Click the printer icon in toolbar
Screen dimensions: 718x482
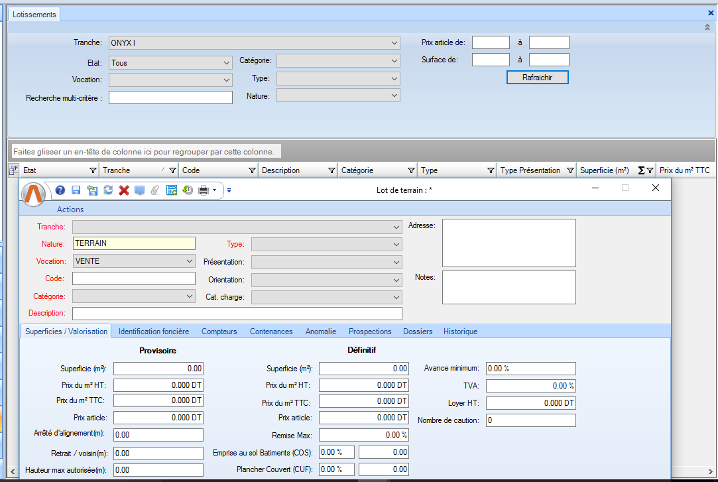pos(204,190)
